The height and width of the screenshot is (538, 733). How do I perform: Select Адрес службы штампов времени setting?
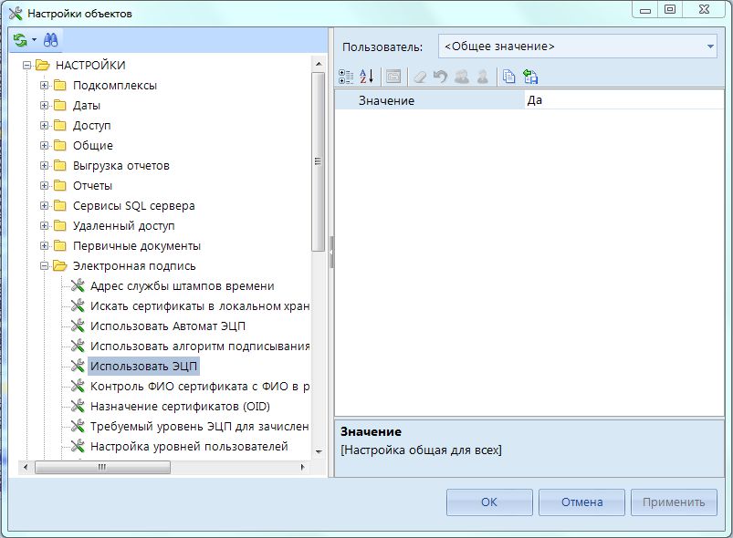(x=182, y=286)
